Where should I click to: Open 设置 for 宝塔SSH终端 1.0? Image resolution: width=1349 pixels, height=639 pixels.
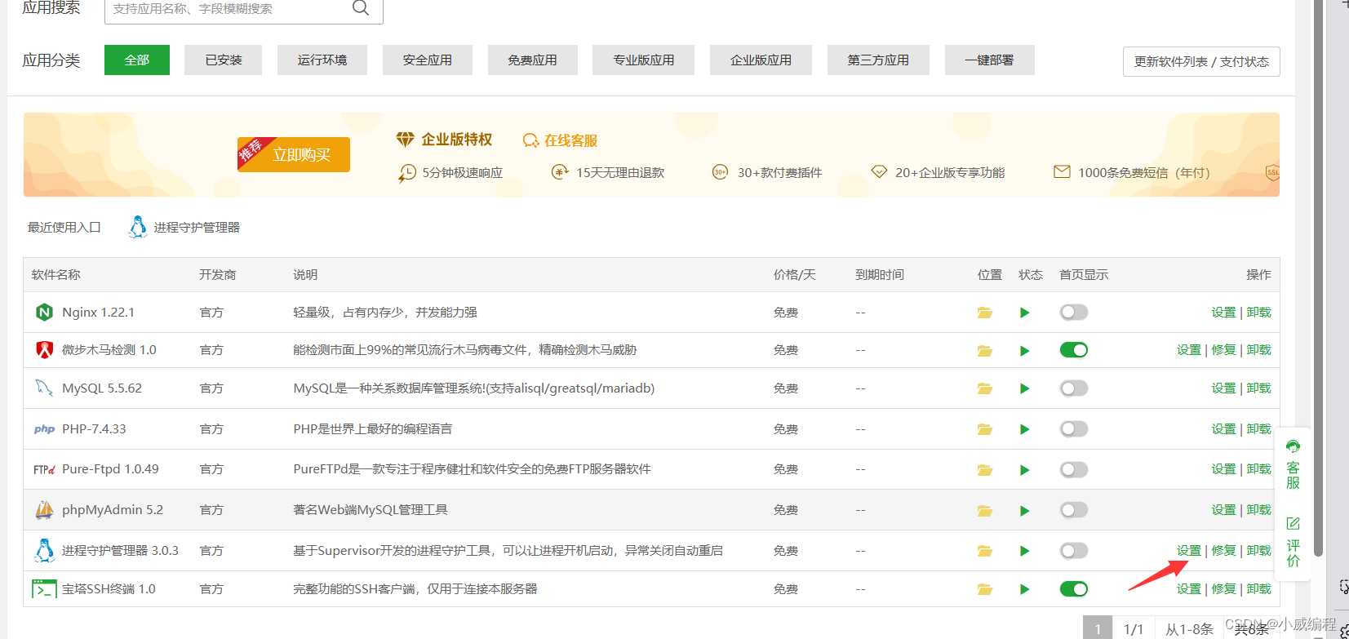[x=1189, y=589]
